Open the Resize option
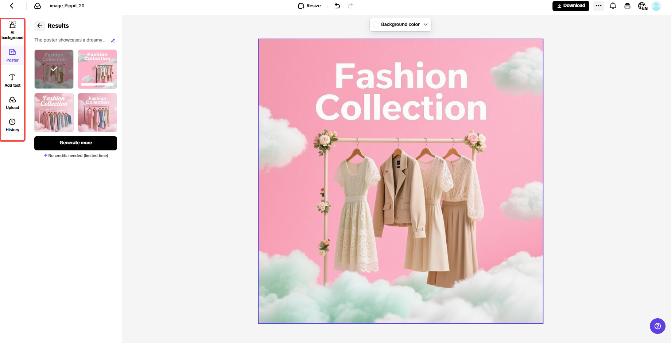 [x=309, y=6]
